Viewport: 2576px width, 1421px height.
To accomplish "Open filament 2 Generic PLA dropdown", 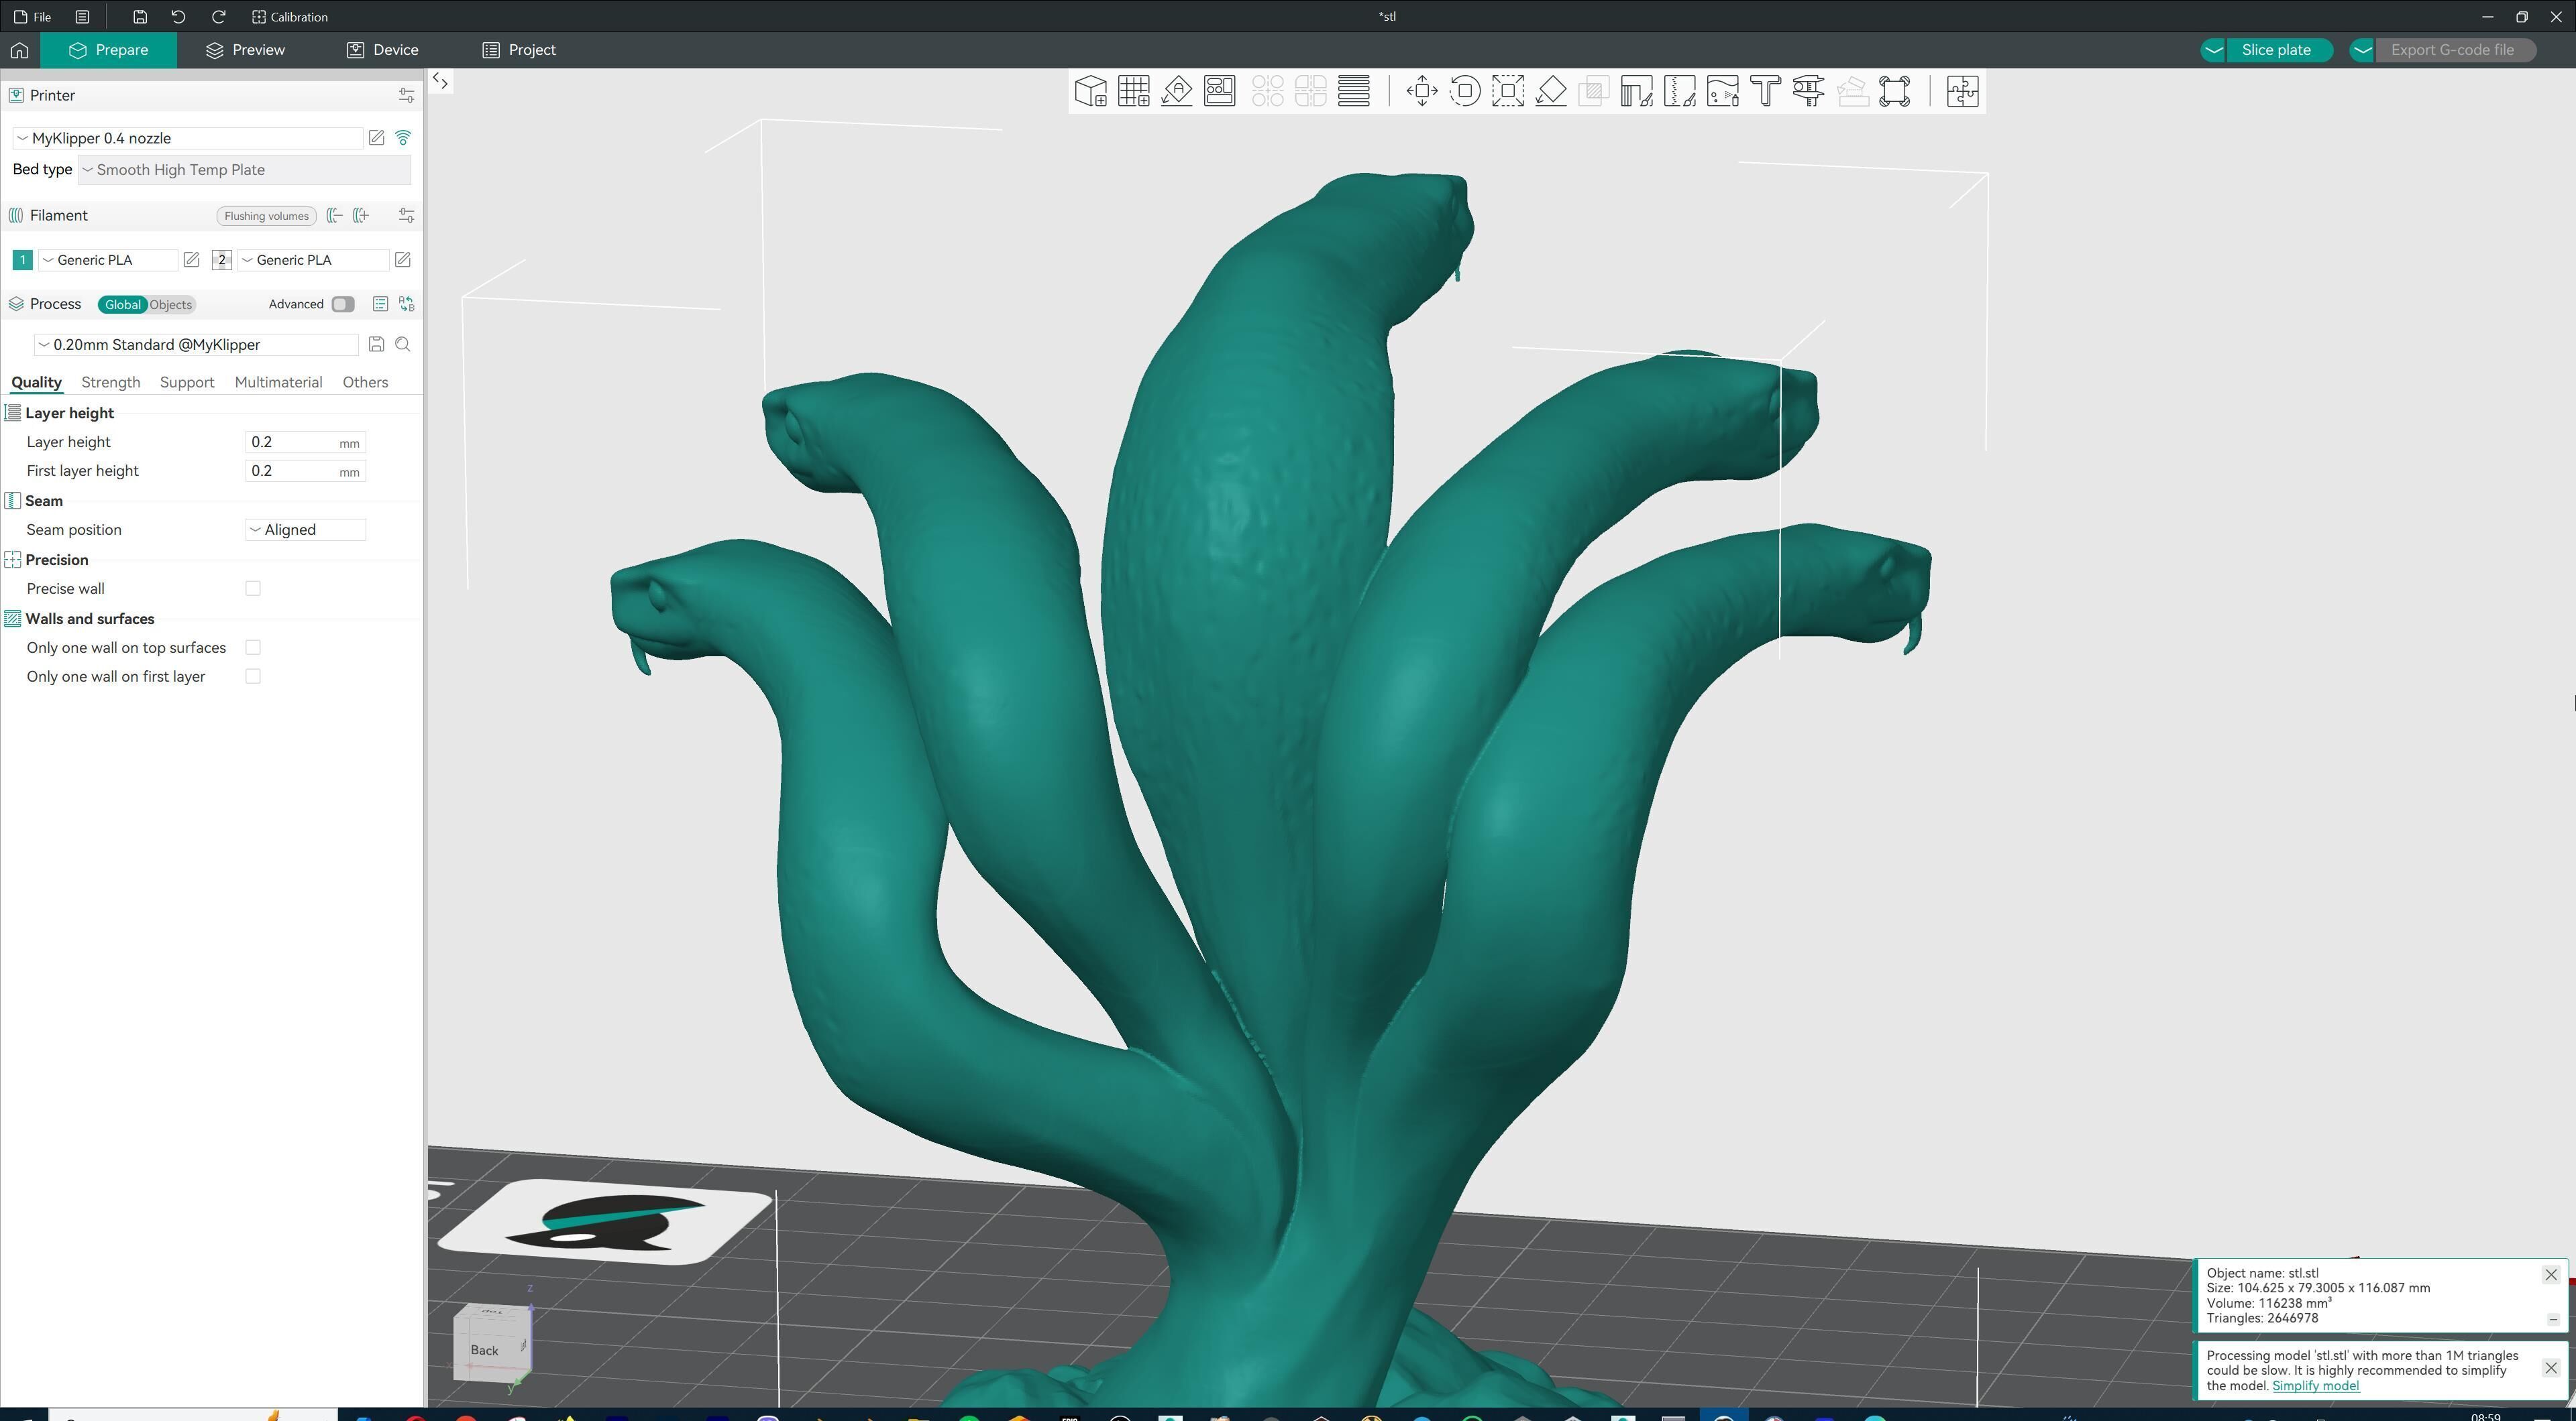I will [x=313, y=260].
